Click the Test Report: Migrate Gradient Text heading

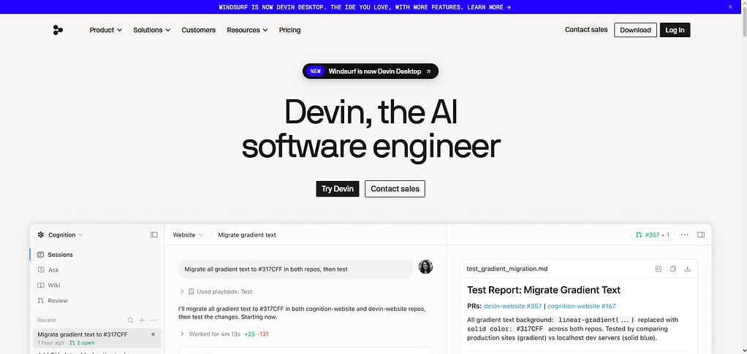click(544, 290)
